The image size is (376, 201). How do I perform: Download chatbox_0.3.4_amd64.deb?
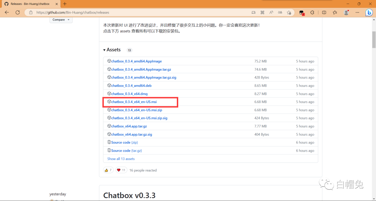coord(131,85)
